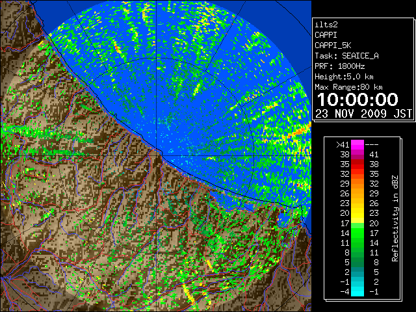Select the "Max Range:80 km" line
The width and height of the screenshot is (416, 312).
pos(348,87)
